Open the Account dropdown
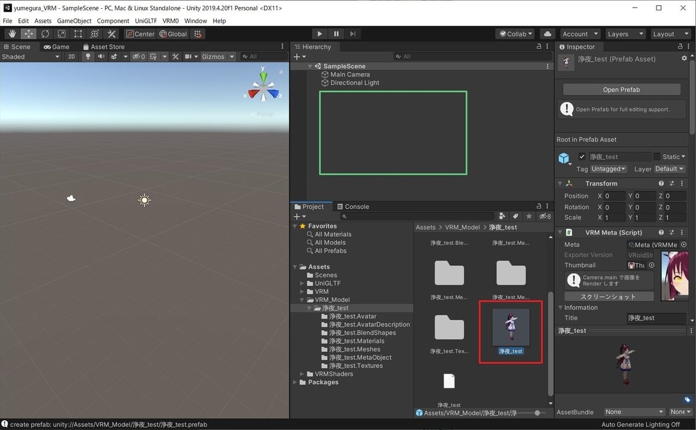Viewport: 696px width, 430px height. pyautogui.click(x=579, y=34)
